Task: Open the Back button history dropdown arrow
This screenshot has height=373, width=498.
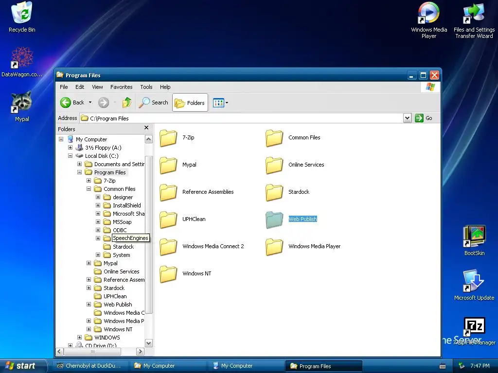Action: point(90,102)
